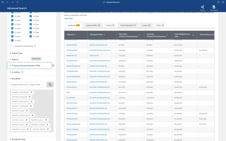226x141 pixels.
Task: Click the recipient search magnifier button
Action: coord(50,85)
